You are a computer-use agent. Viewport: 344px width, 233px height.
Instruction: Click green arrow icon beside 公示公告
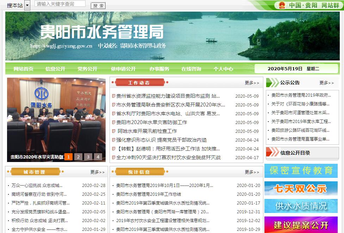[272, 83]
